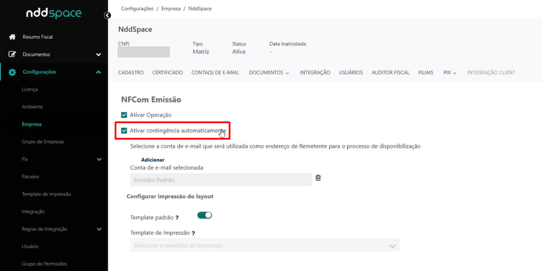542x271 pixels.
Task: Open the Template de Impressão select box
Action: tap(265, 245)
